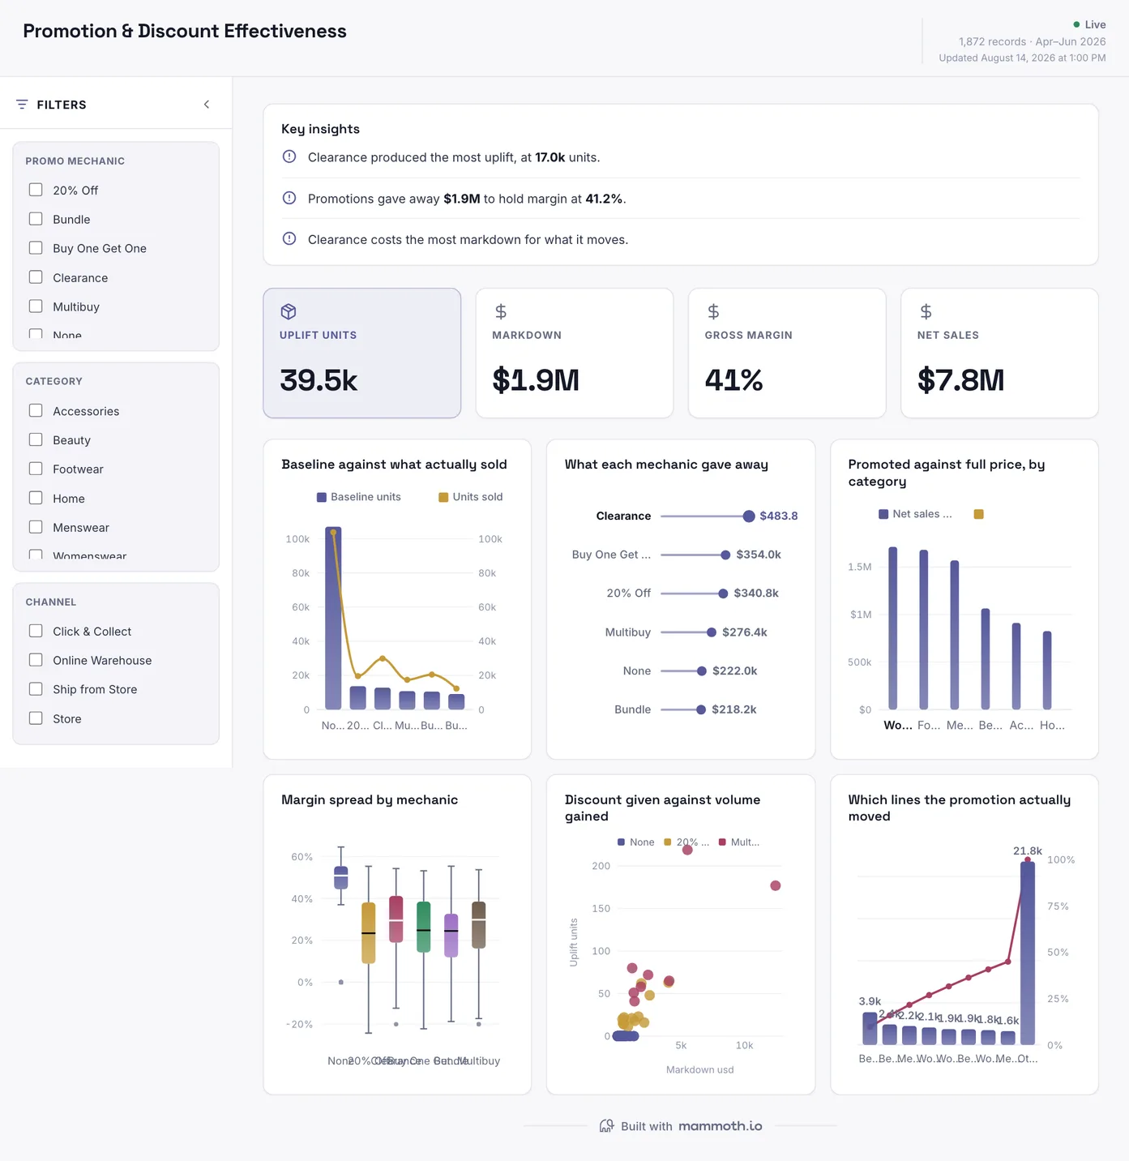This screenshot has height=1161, width=1129.
Task: Select the Net Sales KPI card
Action: (999, 353)
